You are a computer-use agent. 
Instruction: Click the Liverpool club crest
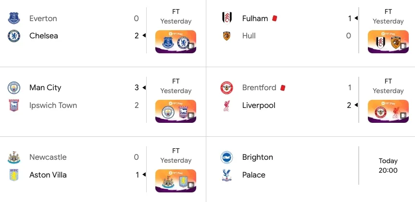(226, 106)
